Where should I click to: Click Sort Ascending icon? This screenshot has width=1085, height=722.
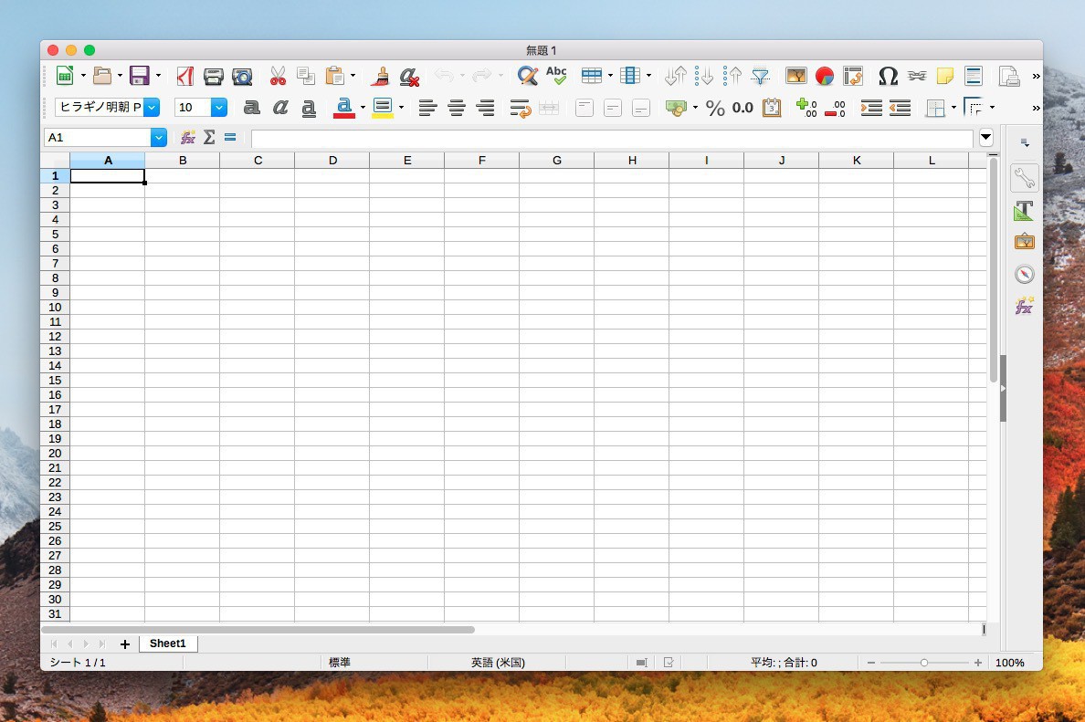coord(704,76)
